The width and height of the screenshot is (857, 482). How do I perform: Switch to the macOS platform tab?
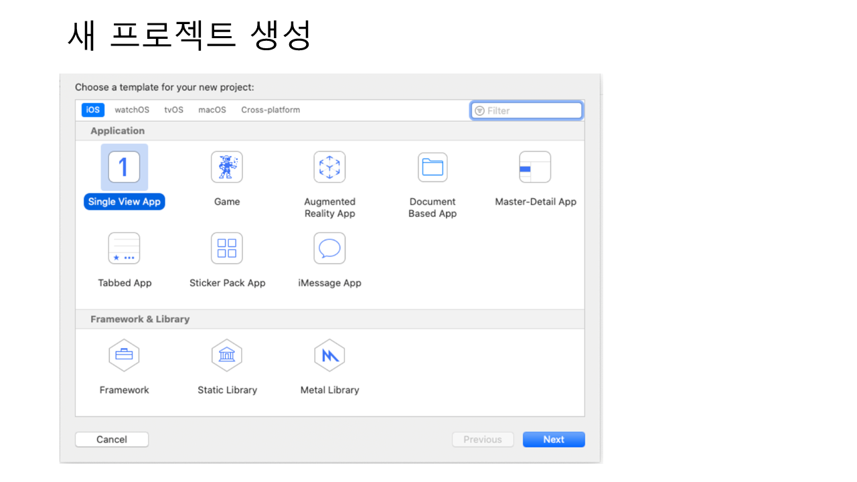212,110
